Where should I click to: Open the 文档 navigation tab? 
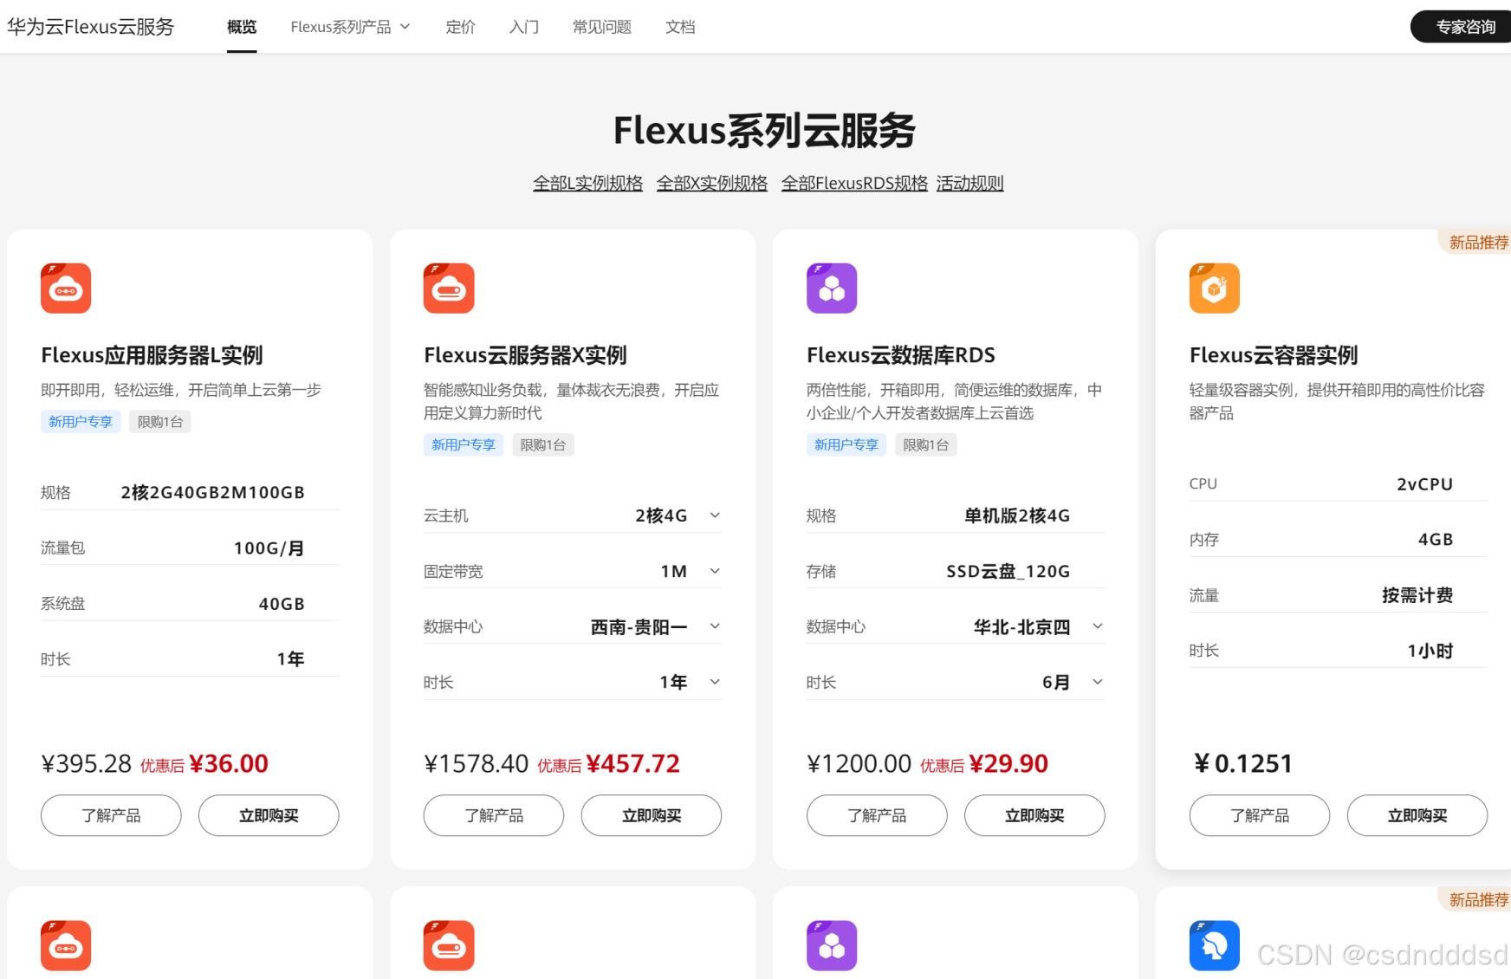680,27
